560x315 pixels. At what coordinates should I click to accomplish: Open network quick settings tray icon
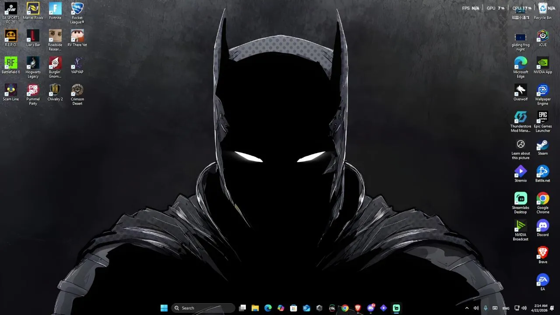coord(517,308)
